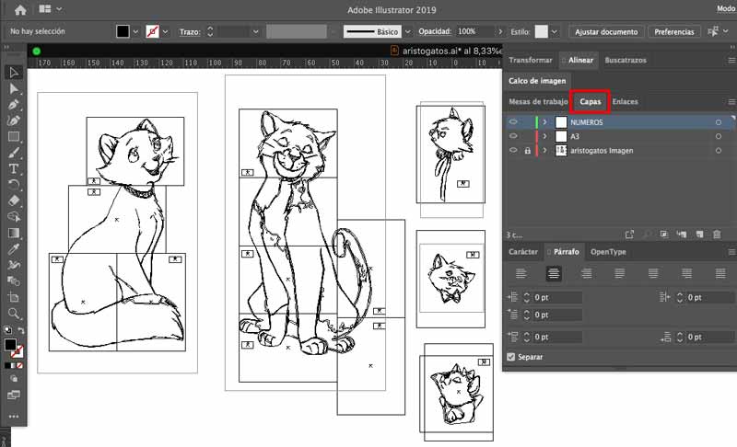
Task: Switch to the Transformar tab
Action: pyautogui.click(x=531, y=60)
